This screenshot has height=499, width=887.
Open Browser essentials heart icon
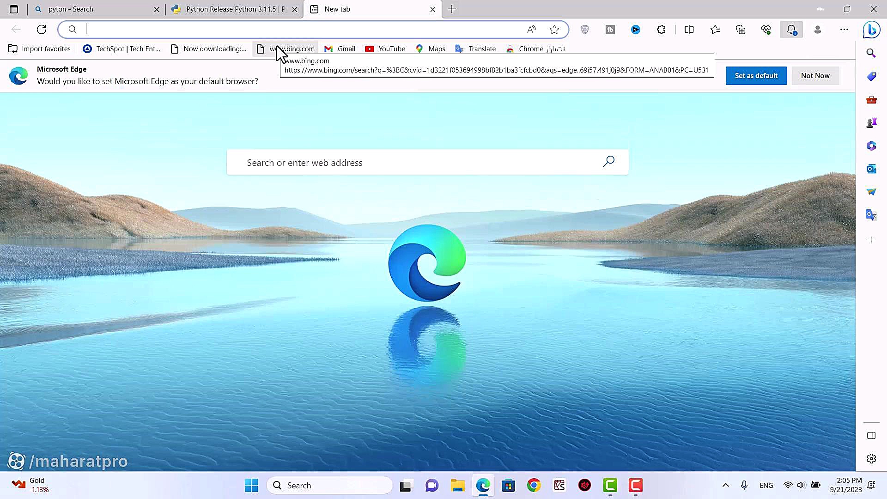coord(766,30)
